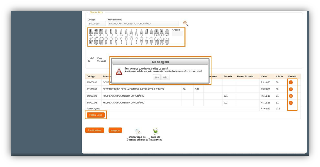The image size is (320, 167).
Task: Cancel validation by clicking Não
Action: 165,77
